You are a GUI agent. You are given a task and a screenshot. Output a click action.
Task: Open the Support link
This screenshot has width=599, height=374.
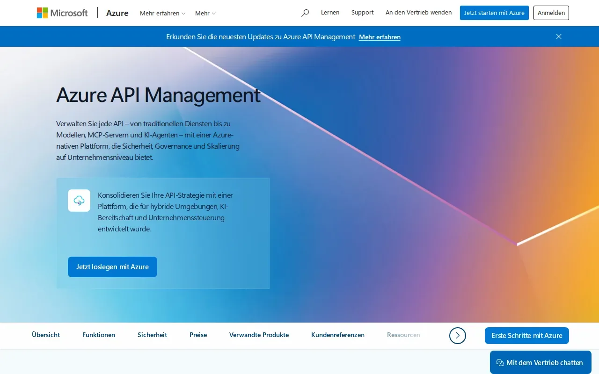pyautogui.click(x=363, y=13)
